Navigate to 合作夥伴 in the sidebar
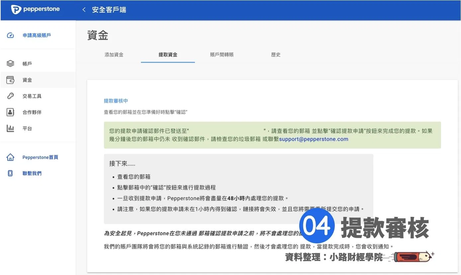The width and height of the screenshot is (461, 275). 32,112
